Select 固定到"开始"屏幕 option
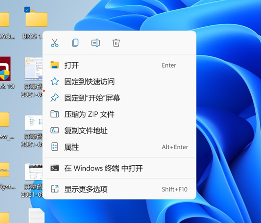This screenshot has height=223, width=261. 120,98
